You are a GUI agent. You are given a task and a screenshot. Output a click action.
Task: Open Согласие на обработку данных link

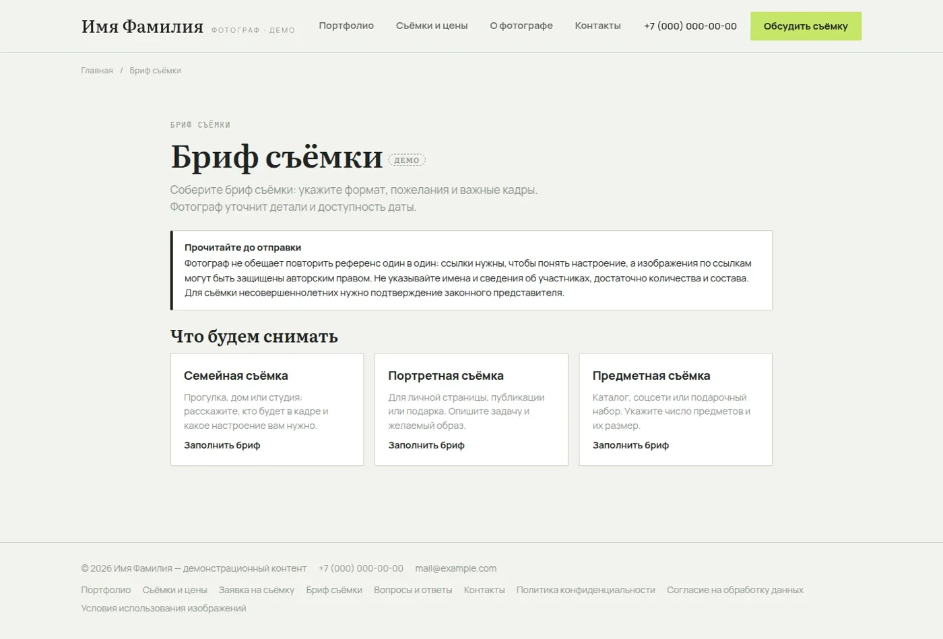[x=735, y=590]
